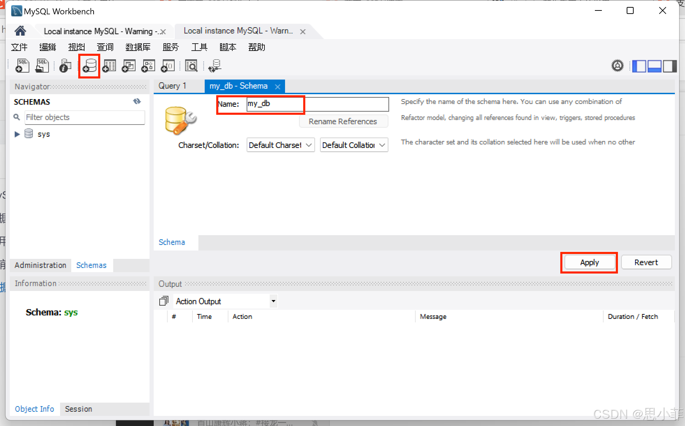Open the object inspector icon

pos(65,66)
